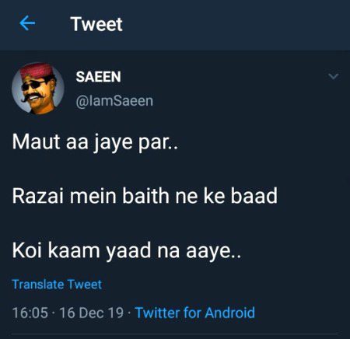Click the word 'baad' in the tweet

click(254, 196)
